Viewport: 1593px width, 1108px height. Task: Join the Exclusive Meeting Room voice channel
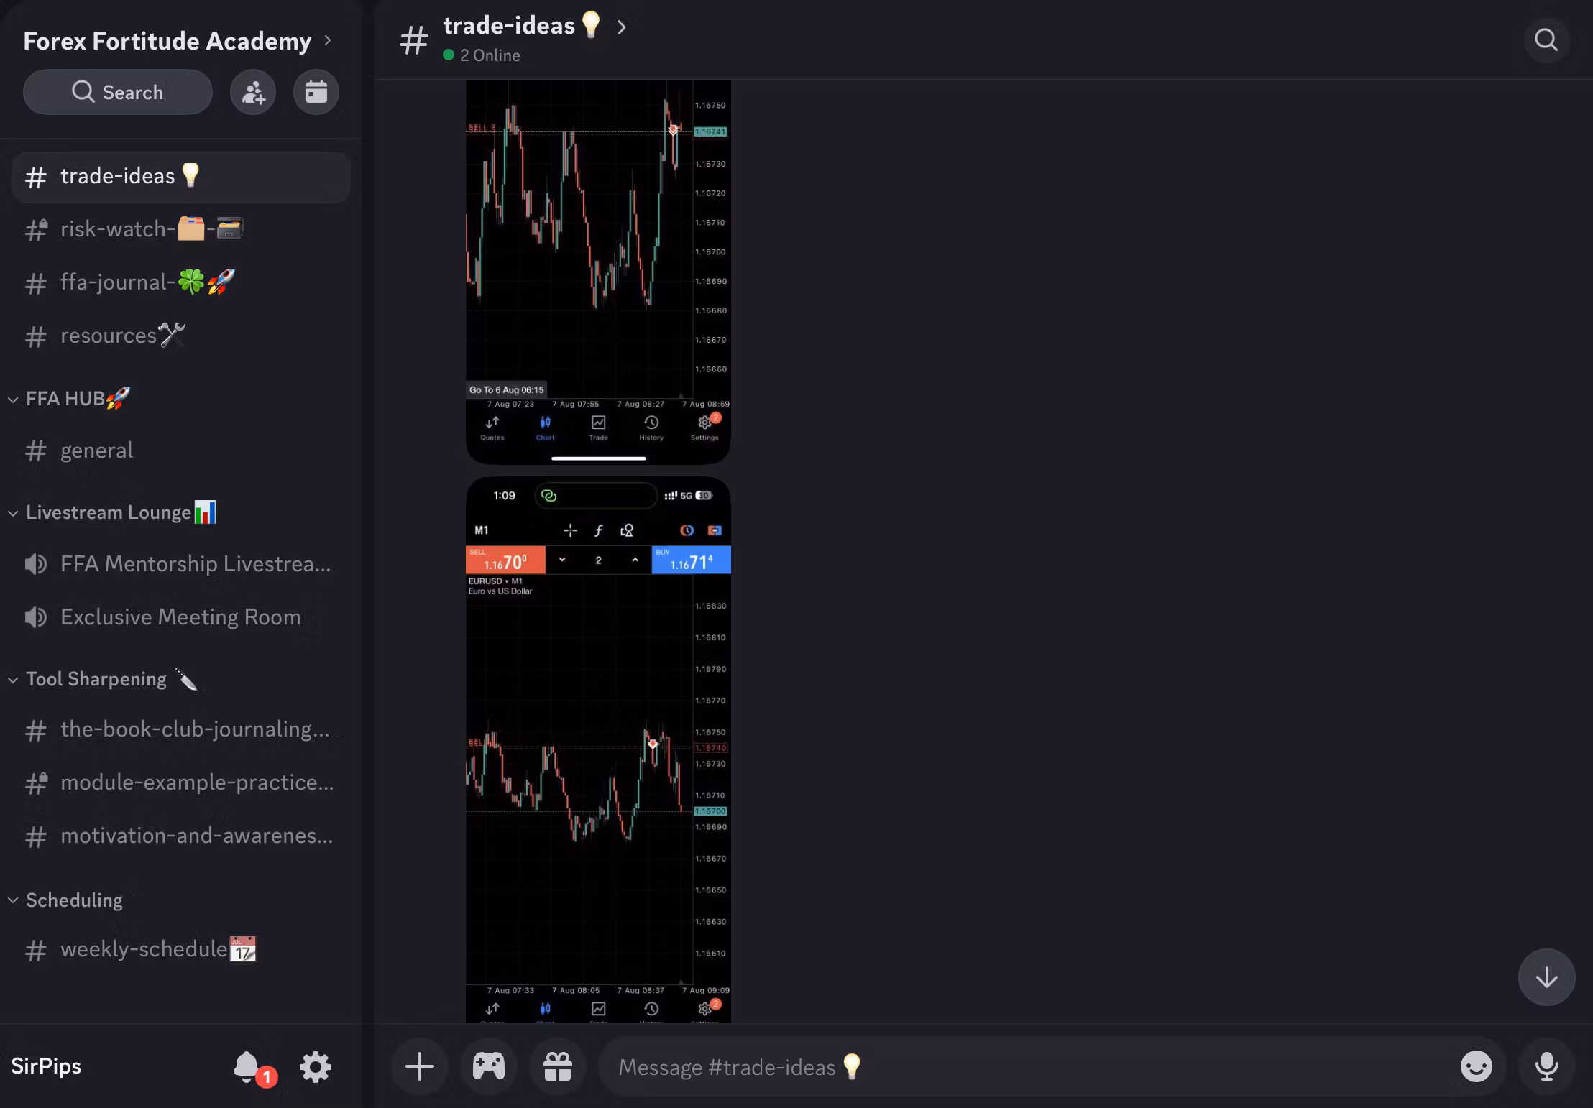(x=180, y=617)
